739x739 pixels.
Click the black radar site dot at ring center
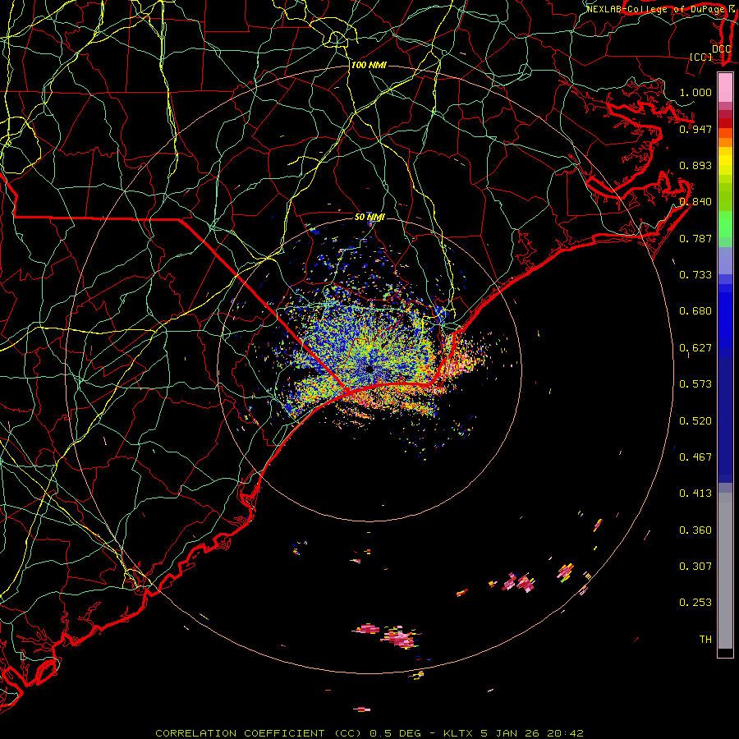click(x=369, y=369)
